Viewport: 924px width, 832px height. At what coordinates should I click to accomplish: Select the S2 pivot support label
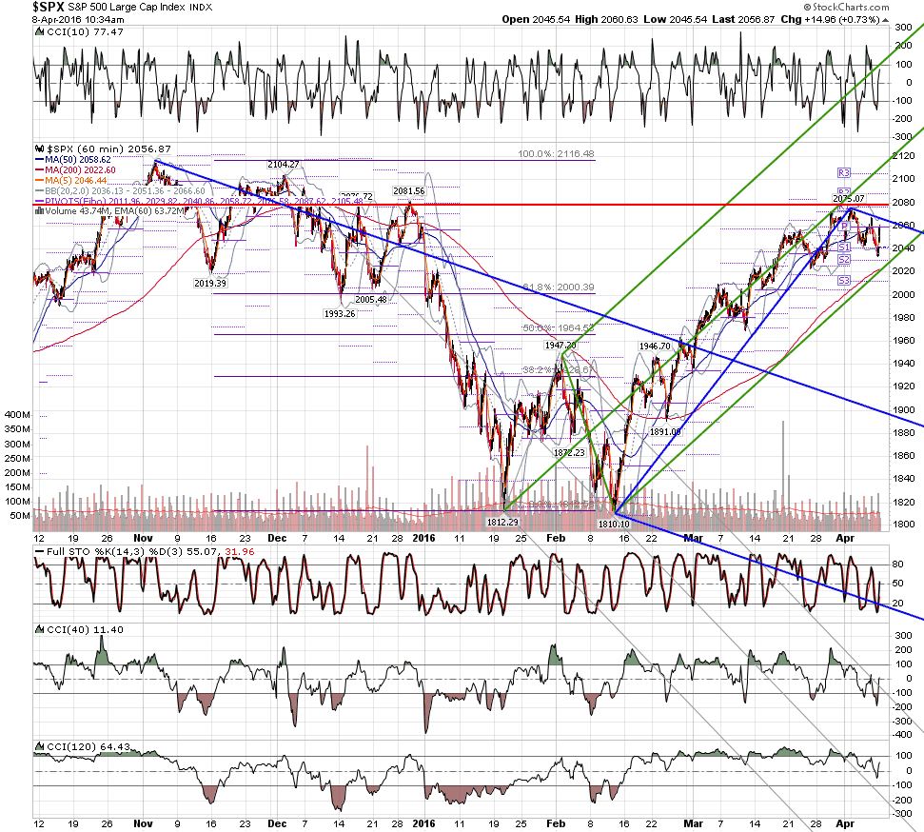[844, 260]
